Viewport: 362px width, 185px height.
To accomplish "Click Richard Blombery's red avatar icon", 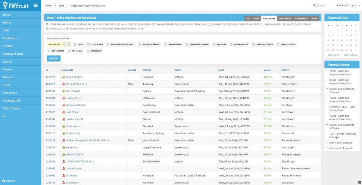I will tap(63, 84).
